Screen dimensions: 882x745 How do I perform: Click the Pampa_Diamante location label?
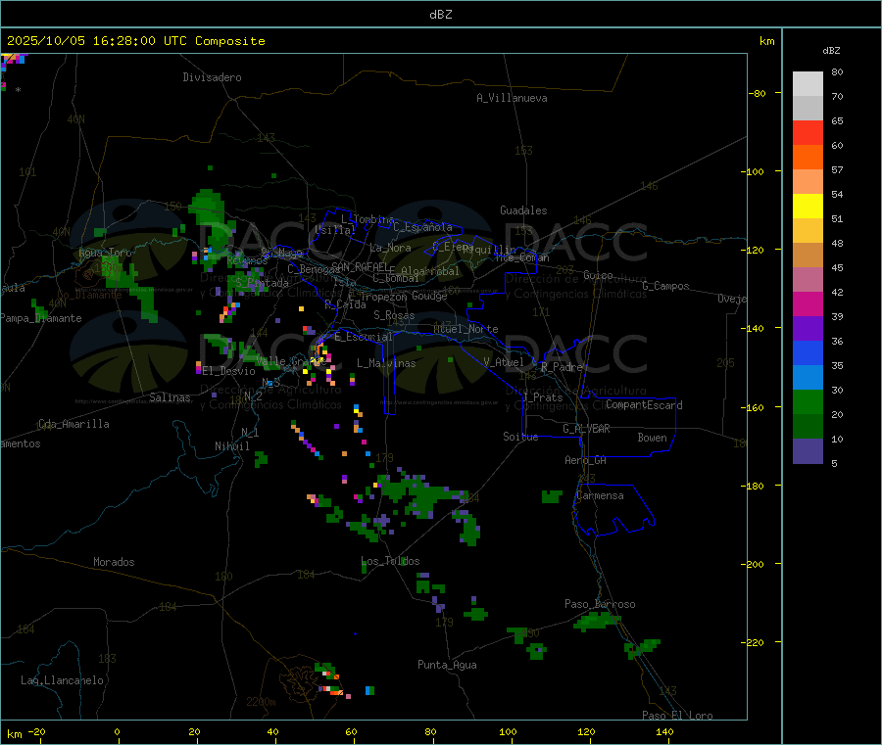coord(40,318)
